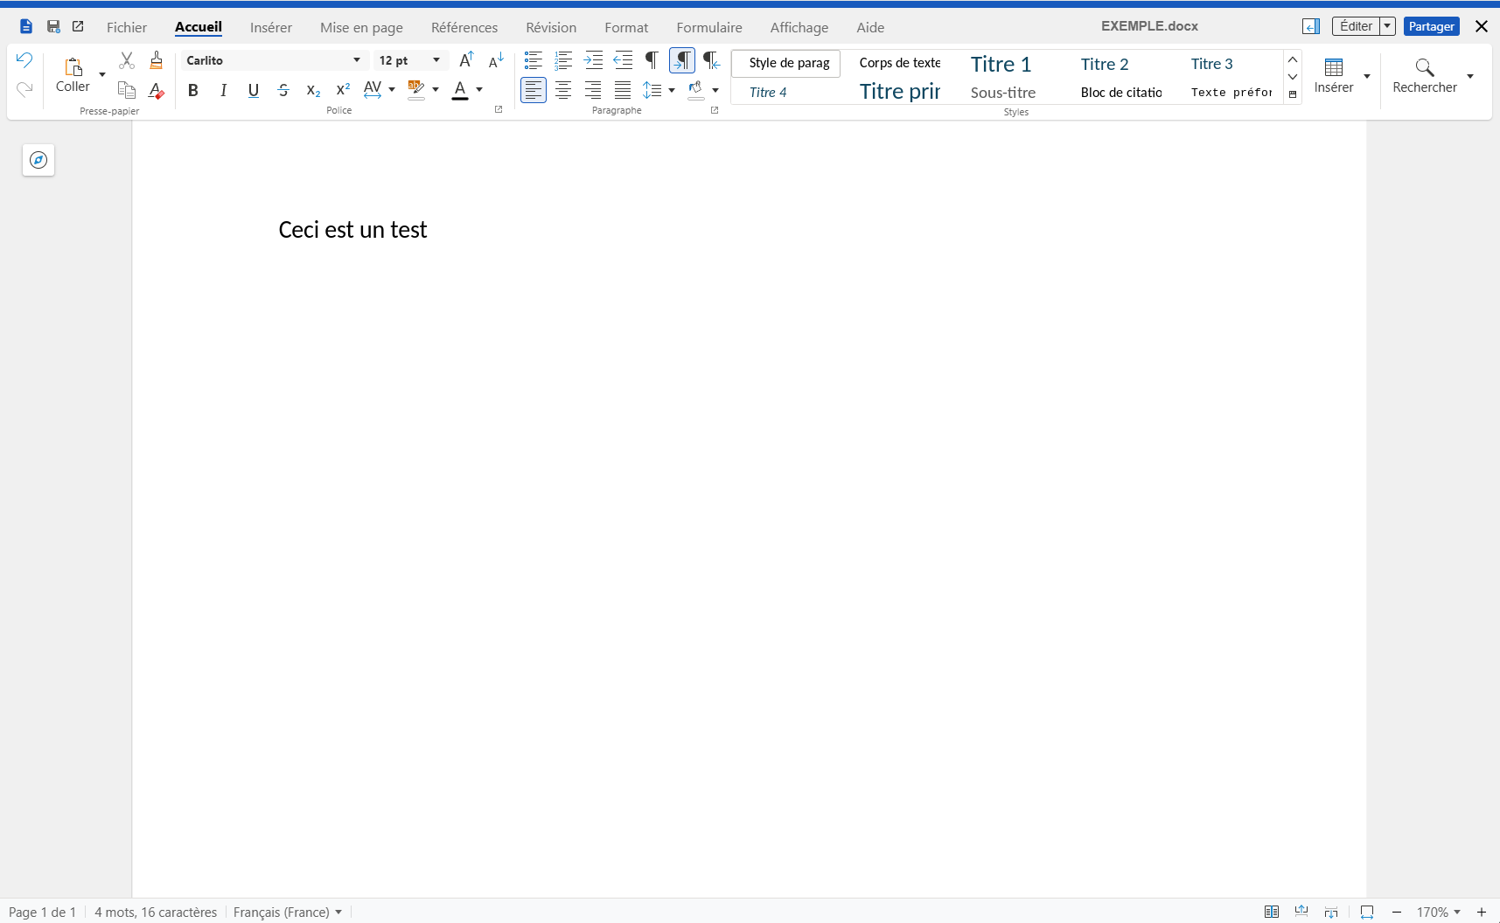
Task: Toggle subscript formatting
Action: tap(313, 89)
